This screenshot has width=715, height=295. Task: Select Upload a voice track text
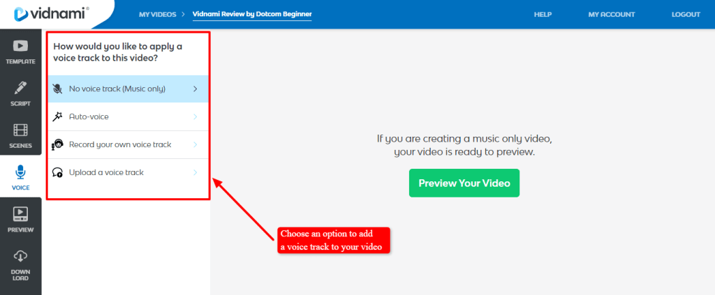click(x=106, y=172)
